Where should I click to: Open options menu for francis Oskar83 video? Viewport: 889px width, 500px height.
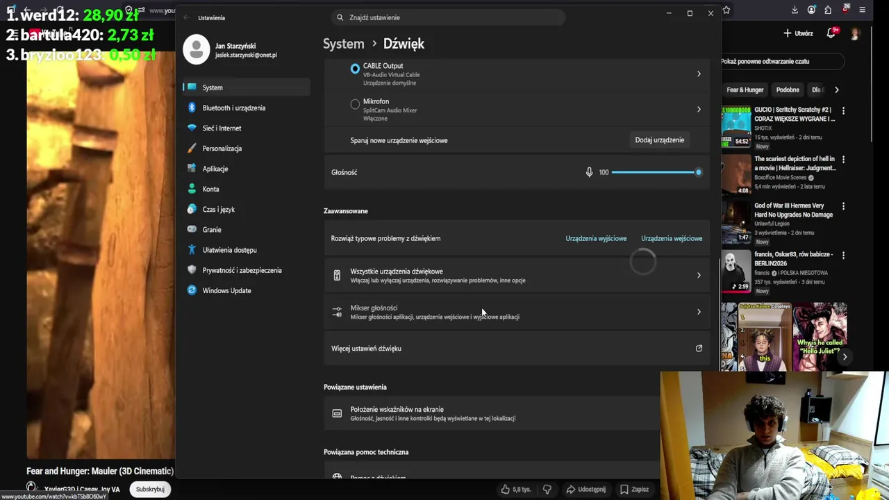tap(843, 256)
